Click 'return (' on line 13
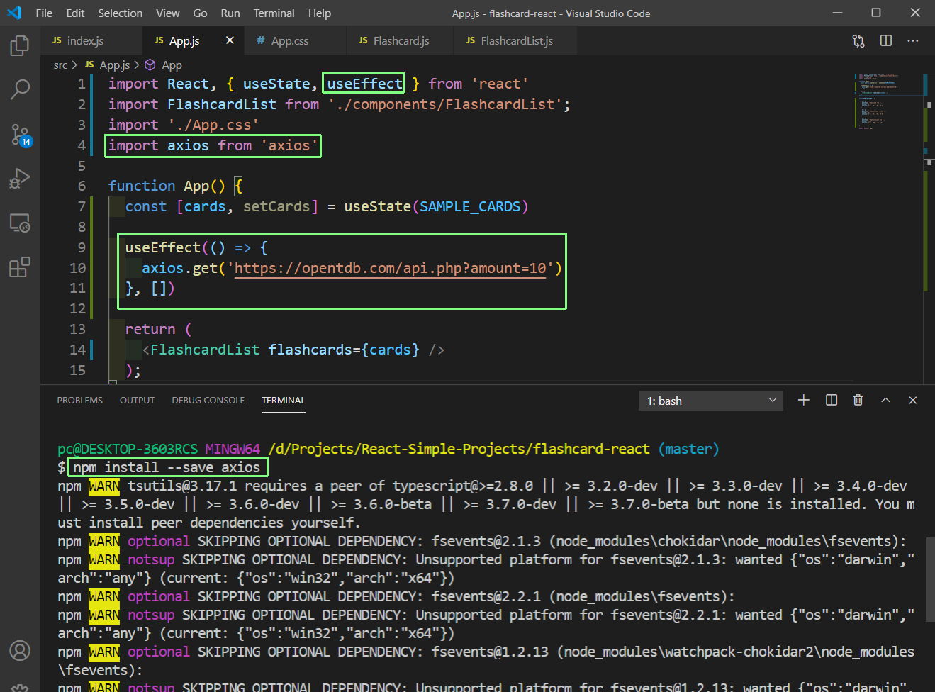 158,329
